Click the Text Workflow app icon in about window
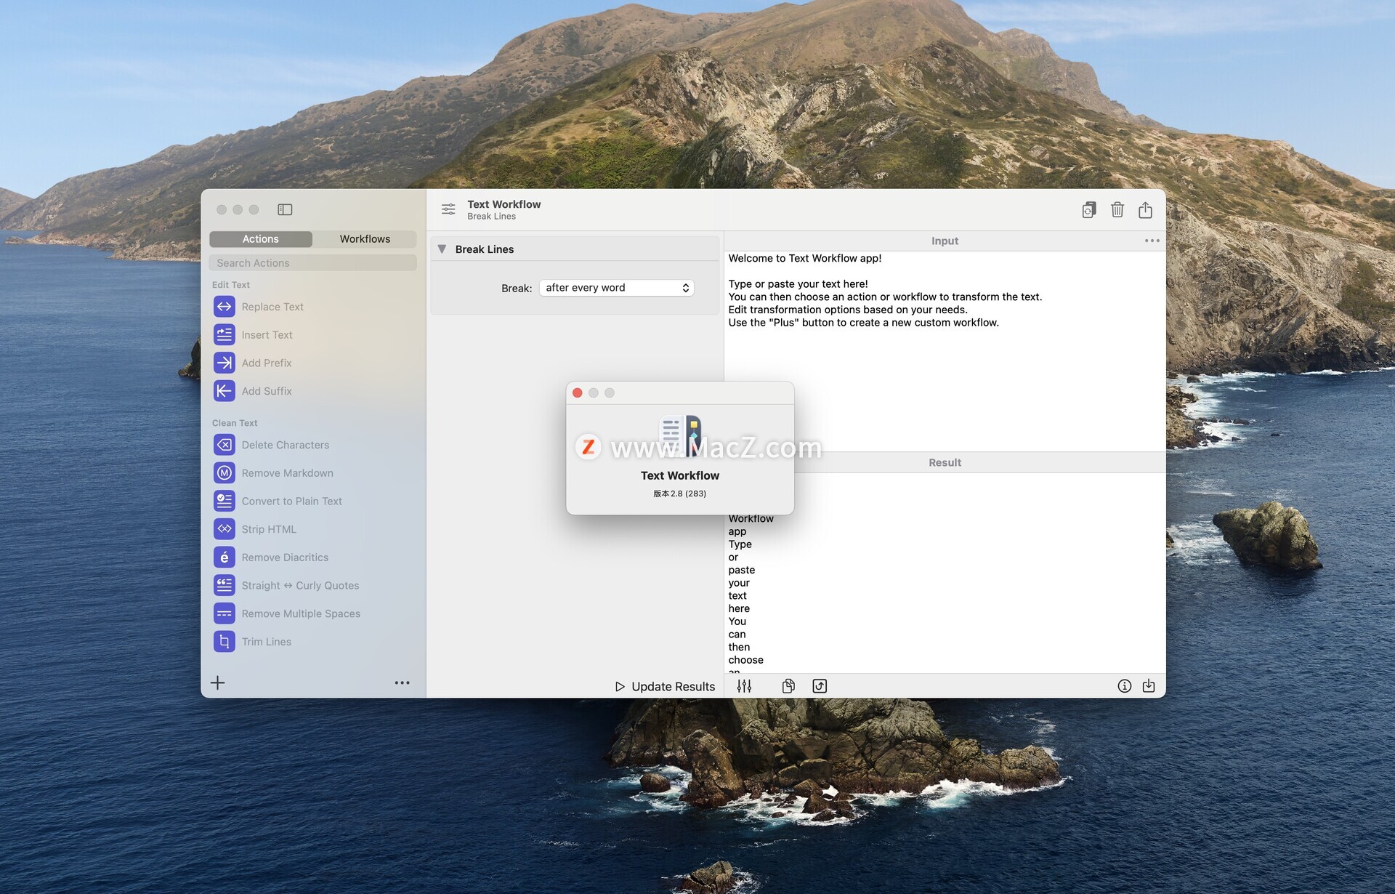 pyautogui.click(x=680, y=435)
